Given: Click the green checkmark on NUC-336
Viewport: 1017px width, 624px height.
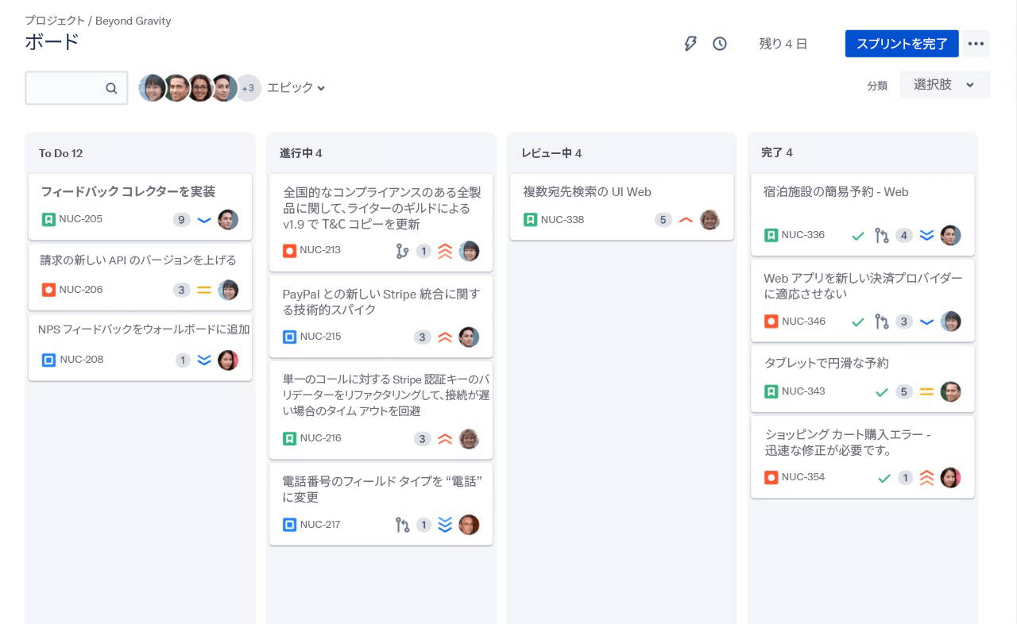Looking at the screenshot, I should point(858,236).
